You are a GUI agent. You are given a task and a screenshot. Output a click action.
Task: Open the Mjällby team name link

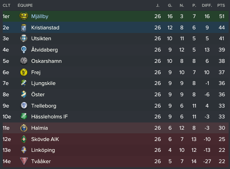coord(40,16)
